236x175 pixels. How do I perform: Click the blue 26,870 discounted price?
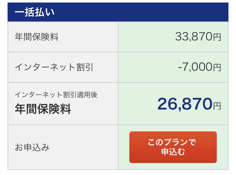coord(185,104)
